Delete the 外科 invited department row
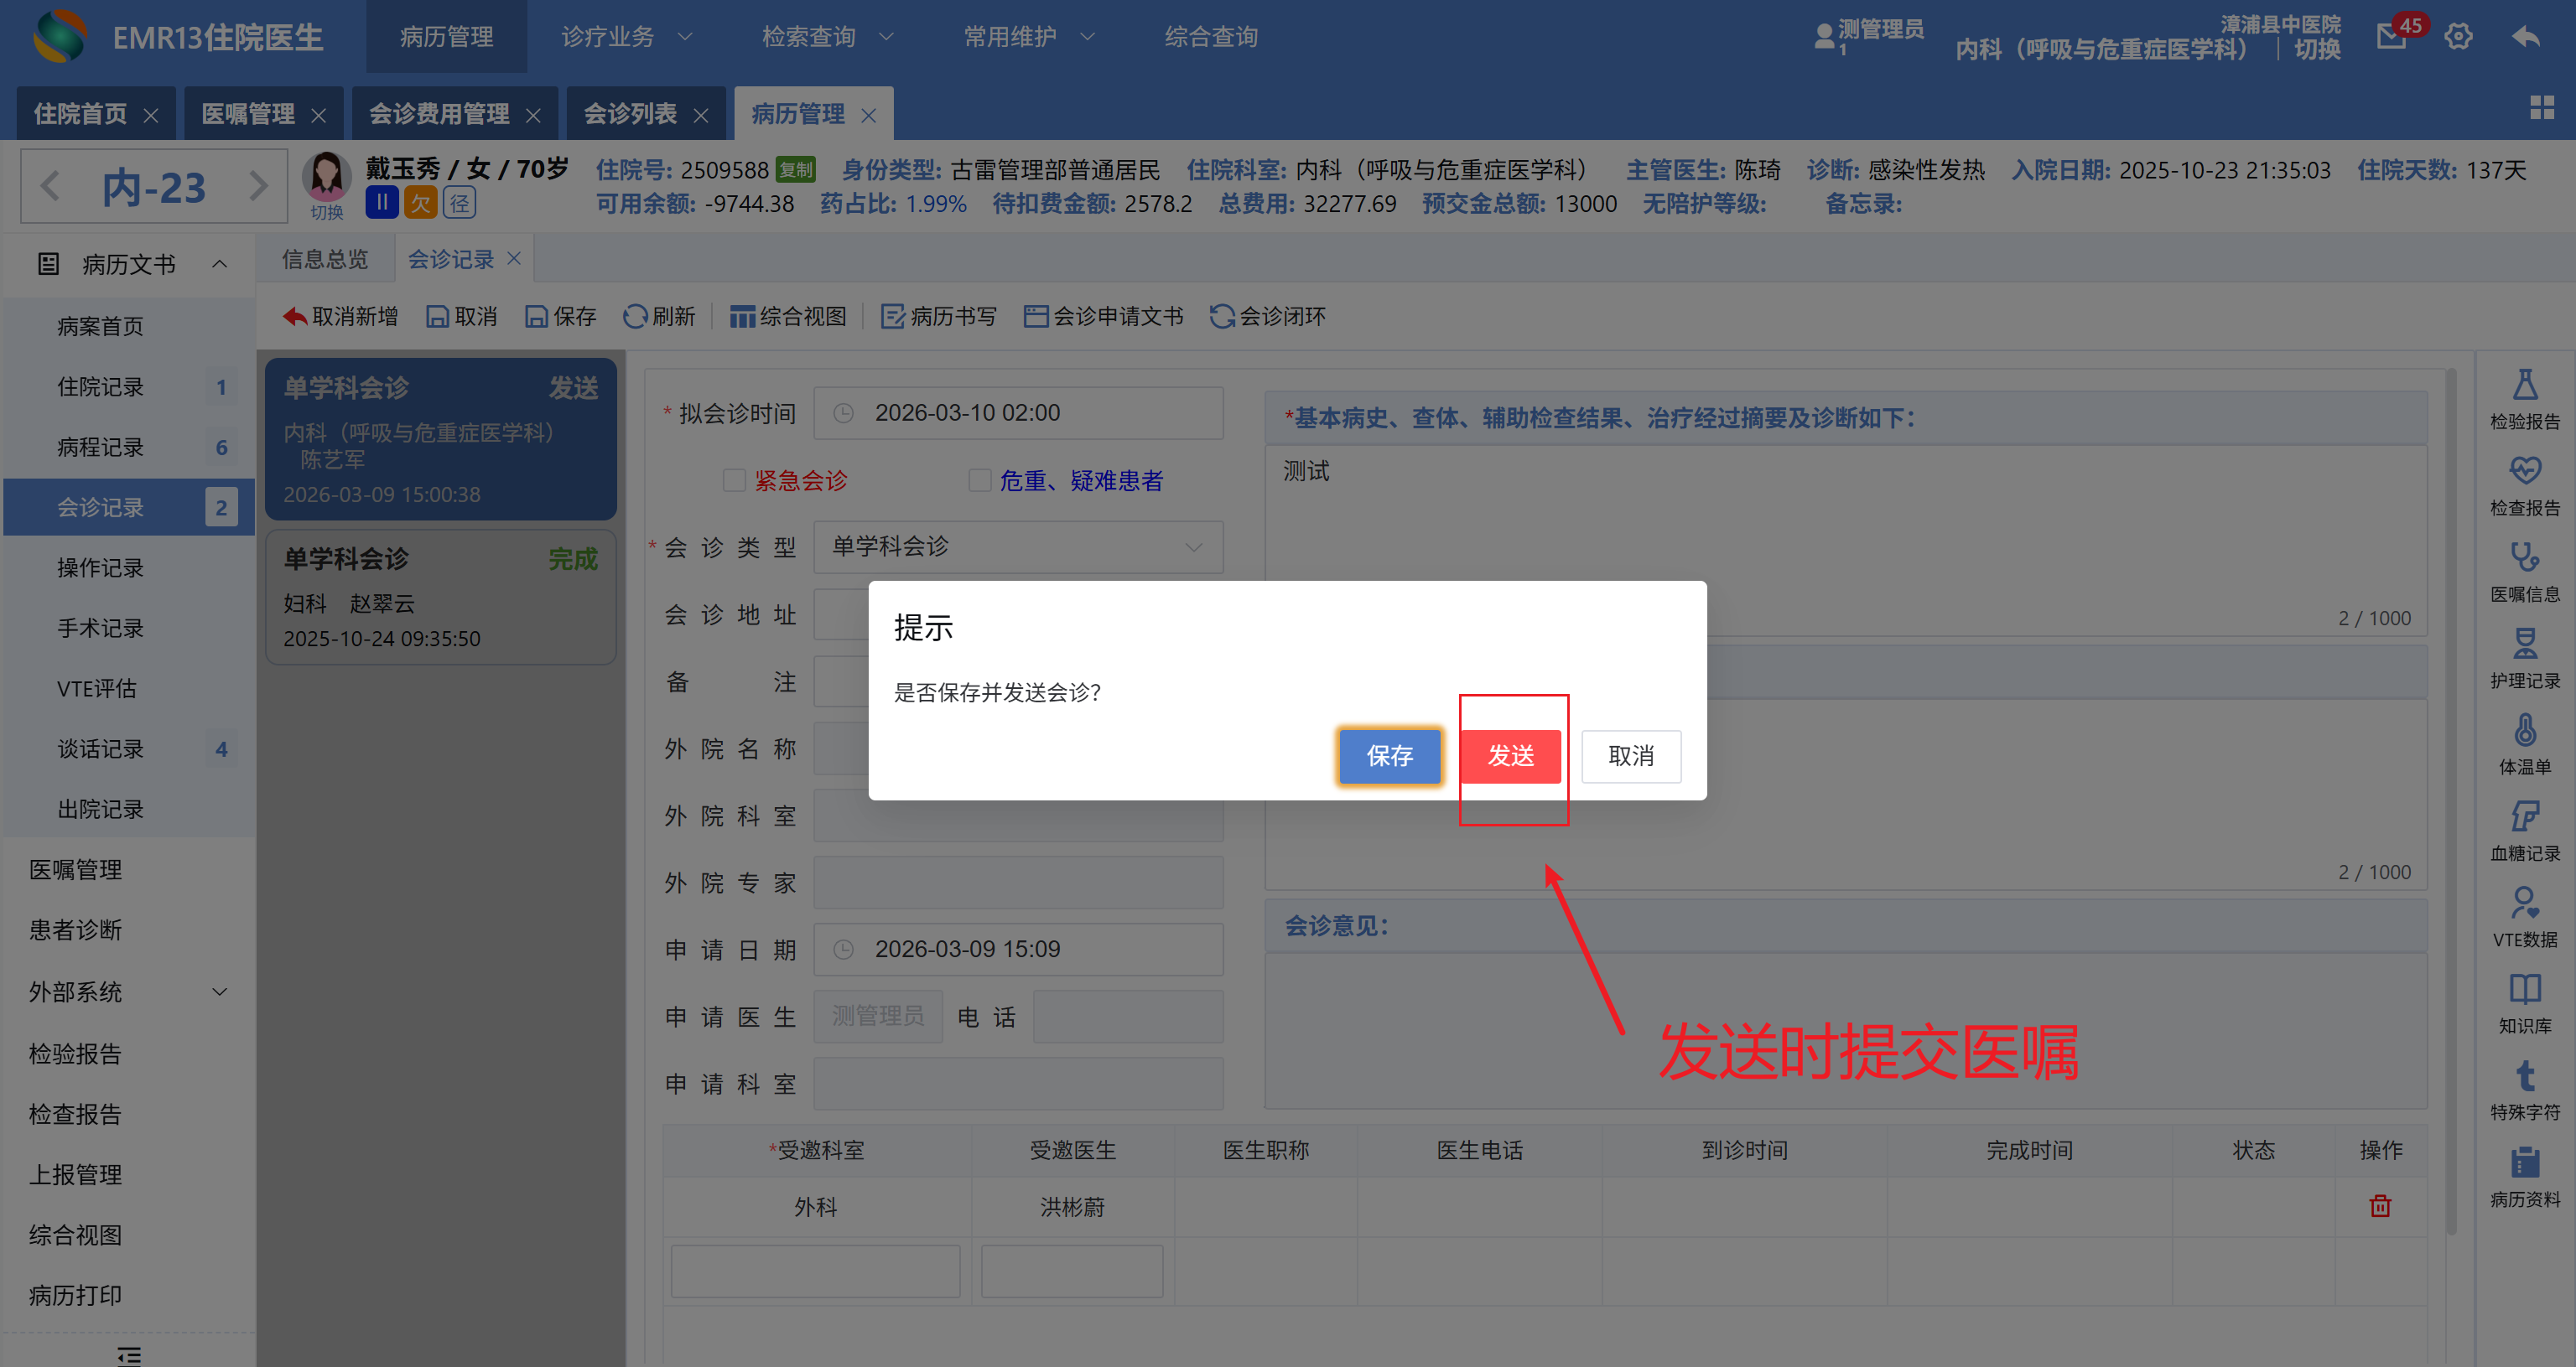The image size is (2576, 1367). (2379, 1206)
